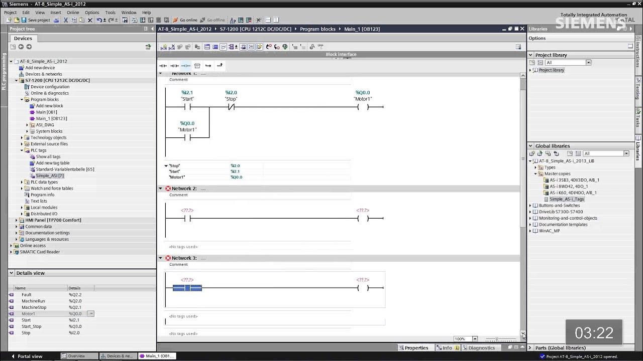Screen dimensions: 643x361
Task: Collapse the Program blocks folder
Action: [x=22, y=99]
